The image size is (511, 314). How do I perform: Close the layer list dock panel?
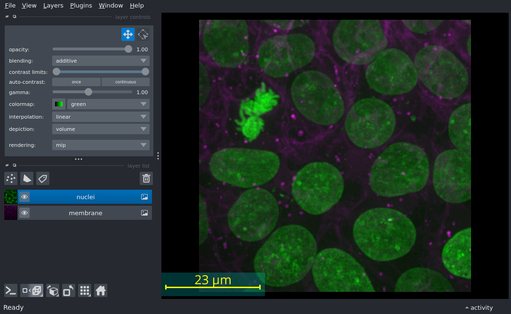[x=7, y=165]
